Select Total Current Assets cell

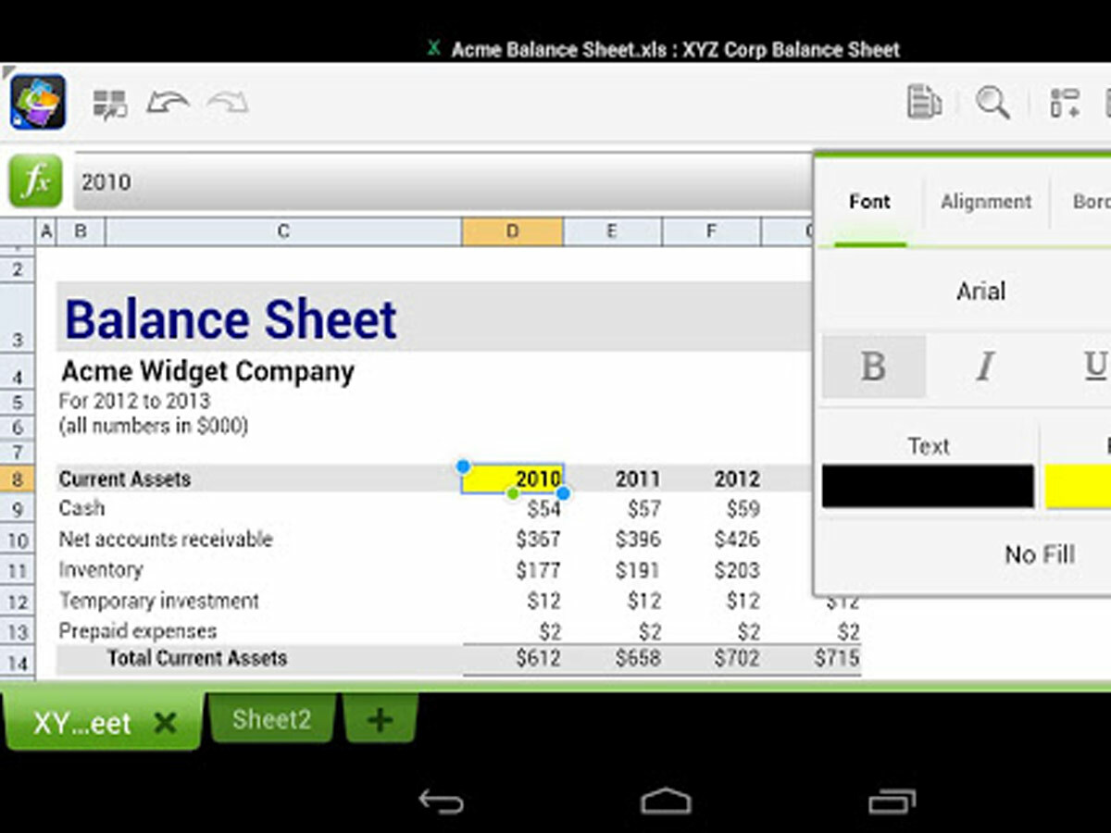[x=197, y=658]
